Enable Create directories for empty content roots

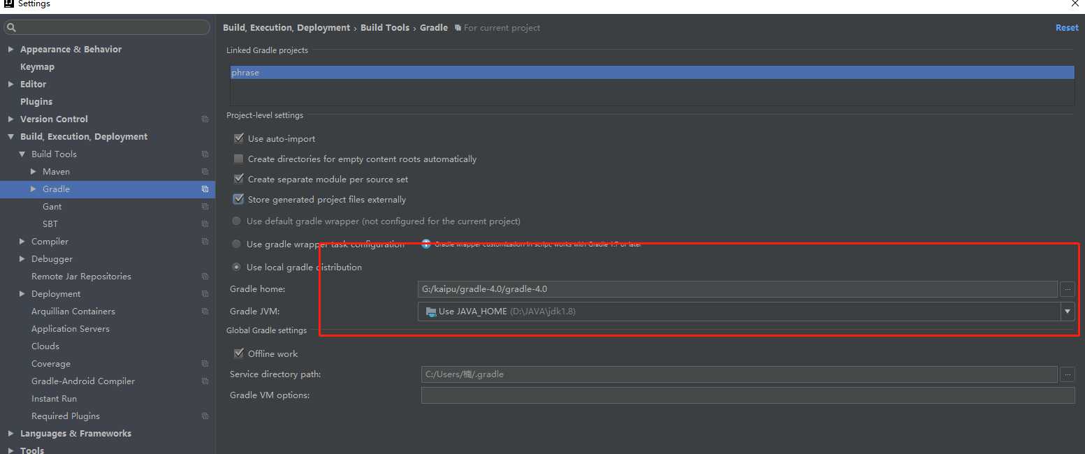pyautogui.click(x=238, y=159)
